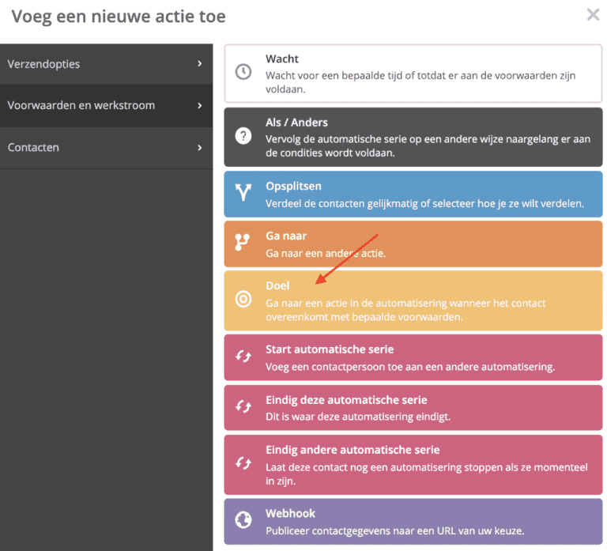Select the split arrows Opsplitsen icon
The height and width of the screenshot is (551, 607).
click(243, 194)
